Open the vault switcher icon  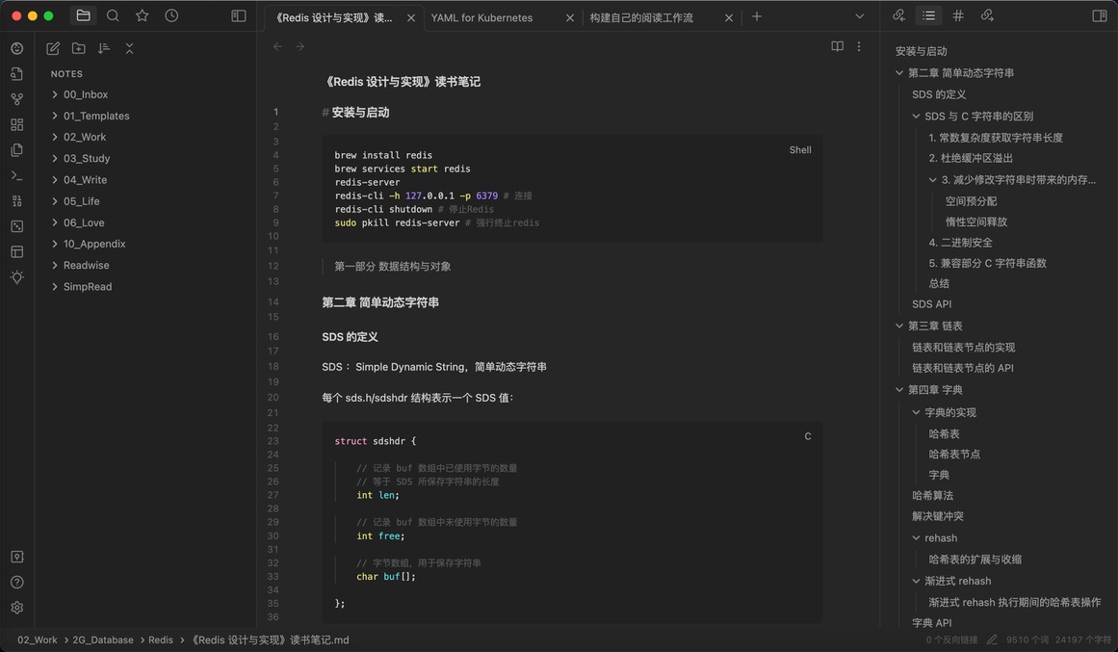17,557
